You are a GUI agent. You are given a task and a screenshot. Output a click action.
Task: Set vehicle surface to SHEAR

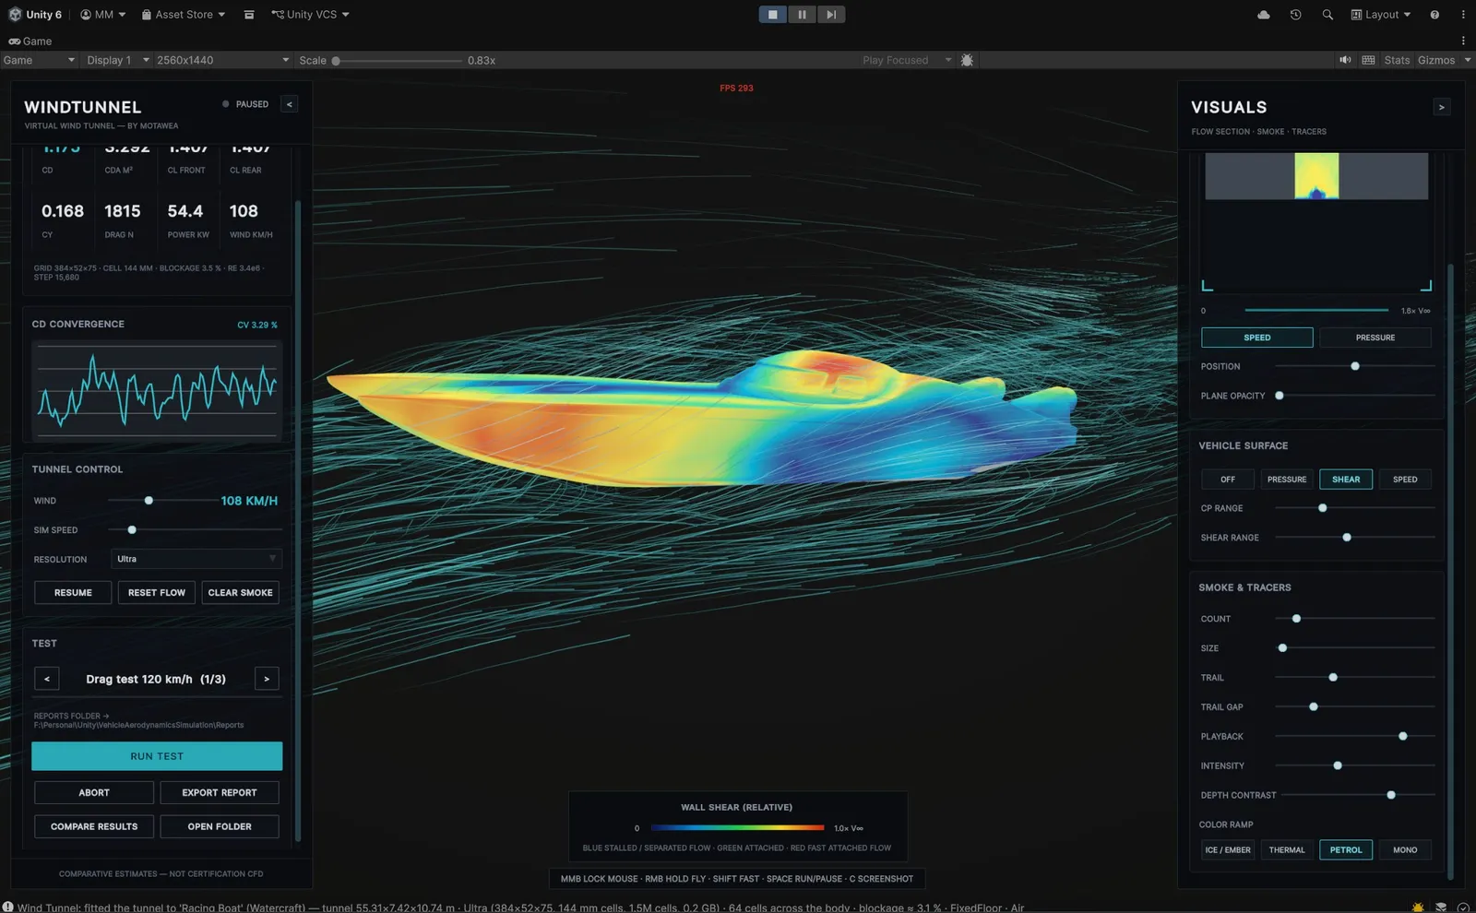click(1346, 480)
